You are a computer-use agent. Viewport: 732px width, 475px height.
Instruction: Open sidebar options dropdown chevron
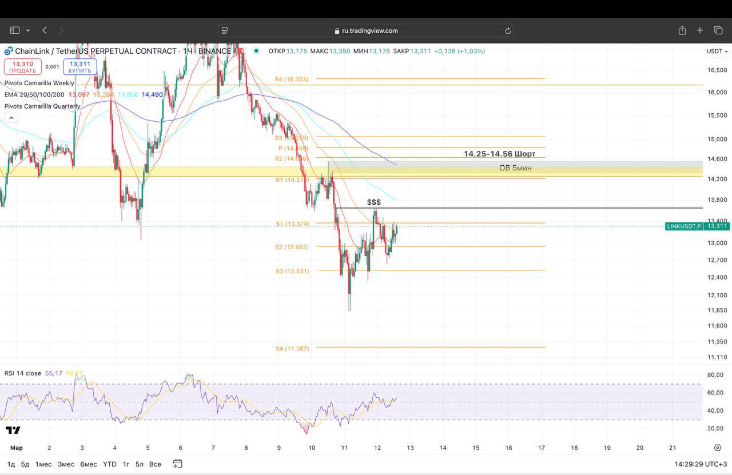[28, 30]
